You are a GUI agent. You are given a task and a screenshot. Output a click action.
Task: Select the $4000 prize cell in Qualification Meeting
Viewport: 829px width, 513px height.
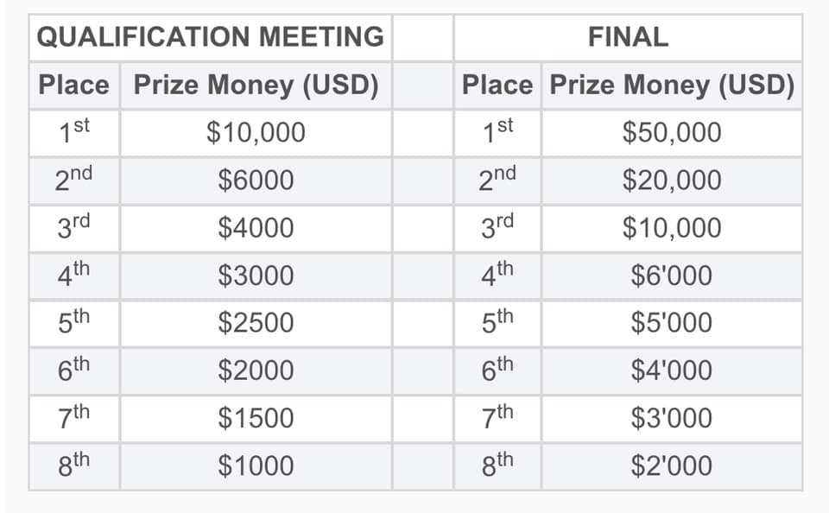[256, 228]
